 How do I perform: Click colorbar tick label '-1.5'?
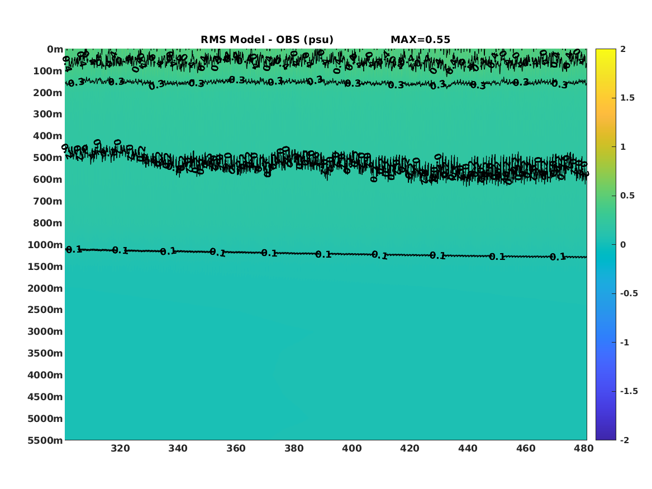click(629, 391)
